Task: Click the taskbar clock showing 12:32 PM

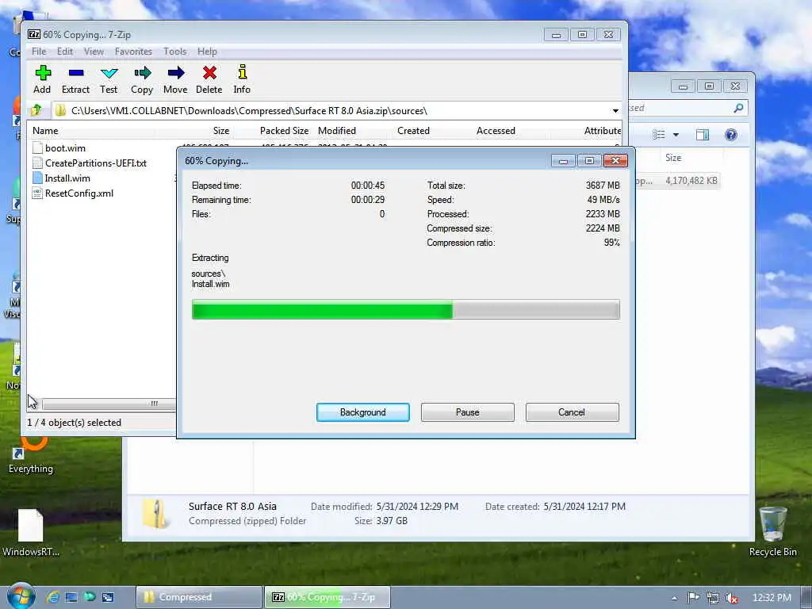Action: [772, 598]
